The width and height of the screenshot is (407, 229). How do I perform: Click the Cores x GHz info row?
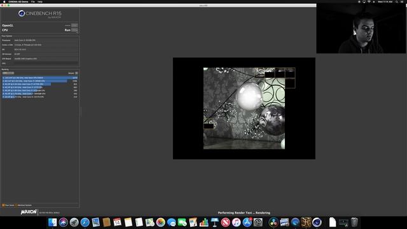(x=40, y=45)
